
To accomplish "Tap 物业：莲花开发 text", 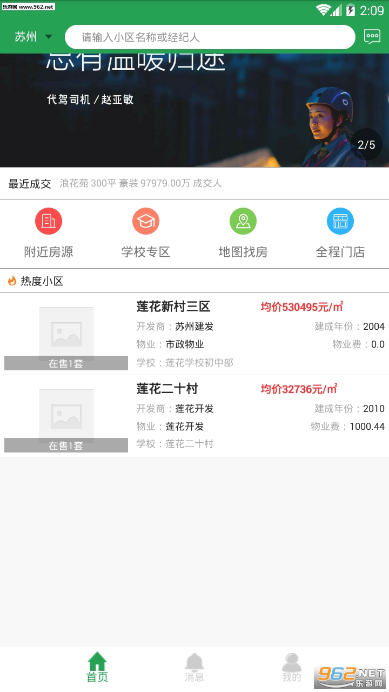I will point(170,427).
